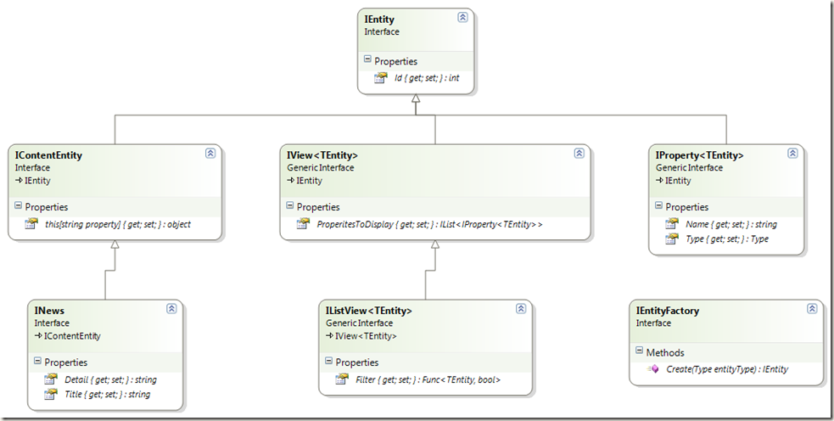Select 'Name { get; set; } : string' member
Viewport: 834px width, 421px height.
click(731, 224)
